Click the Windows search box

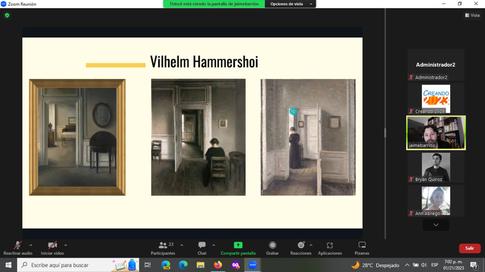click(78, 265)
